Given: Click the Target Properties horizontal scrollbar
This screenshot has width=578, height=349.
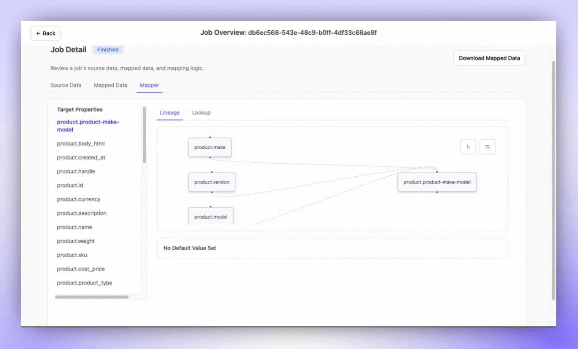Looking at the screenshot, I should (92, 297).
